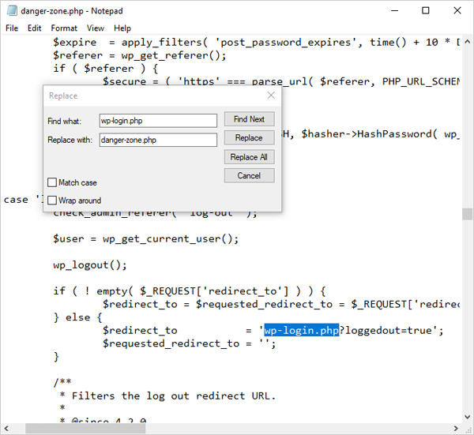Click the "Filters the log out redirect URL." comment
474x435 pixels.
(174, 396)
